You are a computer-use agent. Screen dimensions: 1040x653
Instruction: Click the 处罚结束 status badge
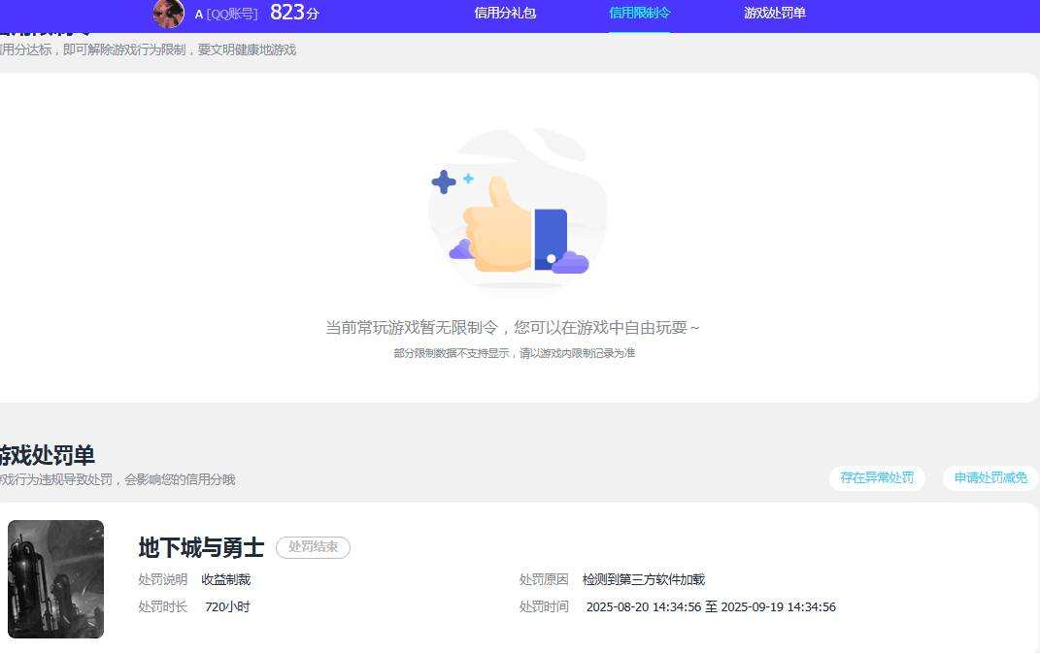[313, 547]
